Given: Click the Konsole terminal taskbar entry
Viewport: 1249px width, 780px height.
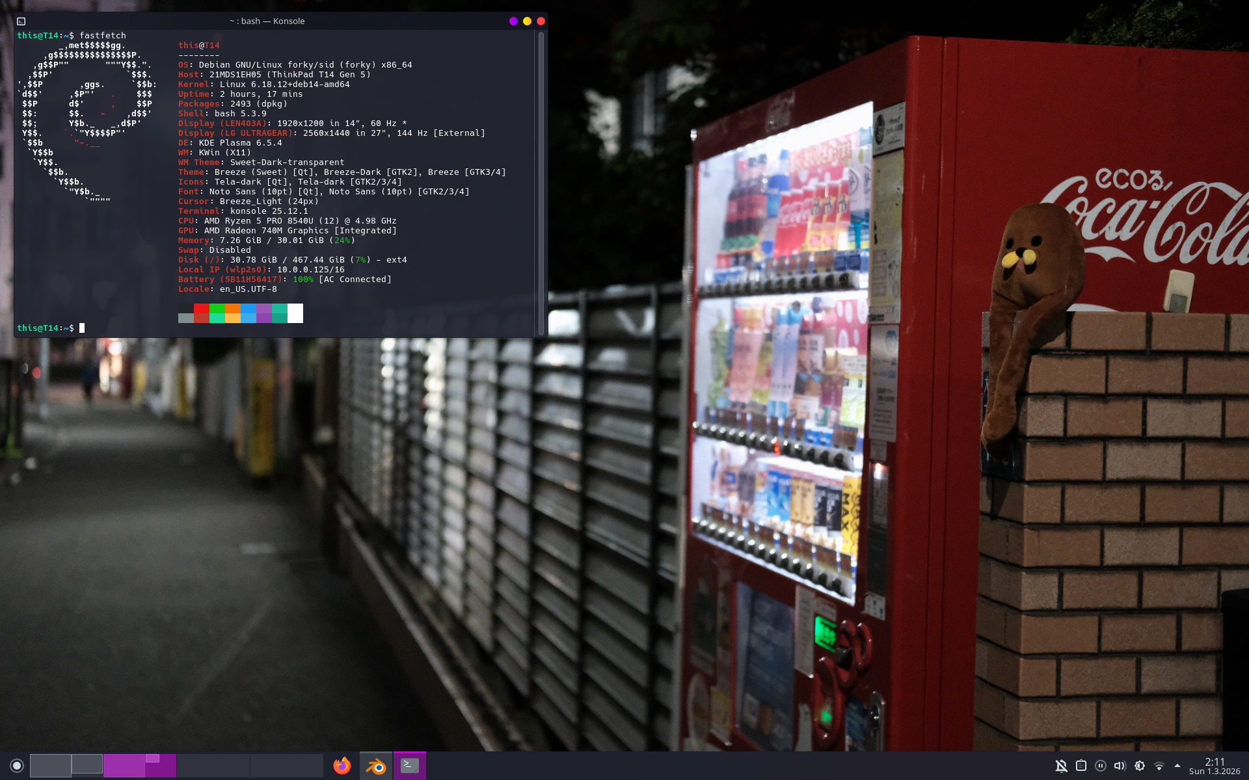Looking at the screenshot, I should click(x=410, y=766).
